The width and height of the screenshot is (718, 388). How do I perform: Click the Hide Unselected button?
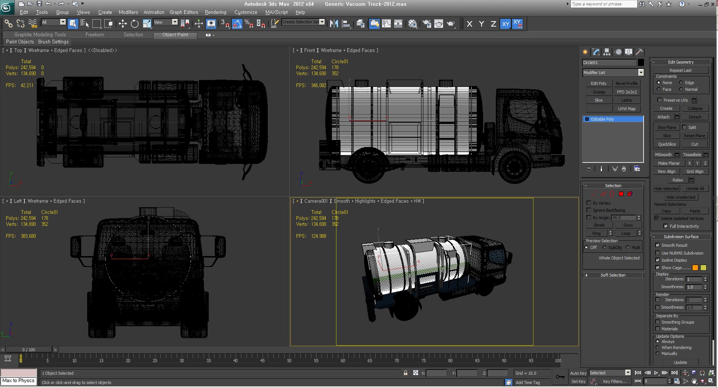(681, 197)
